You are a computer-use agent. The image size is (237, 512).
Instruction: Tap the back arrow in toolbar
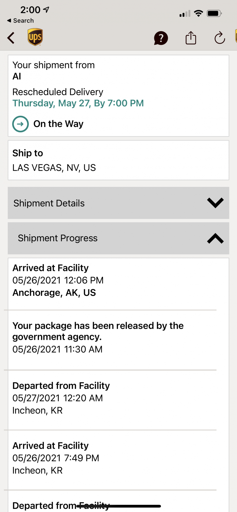click(x=11, y=38)
